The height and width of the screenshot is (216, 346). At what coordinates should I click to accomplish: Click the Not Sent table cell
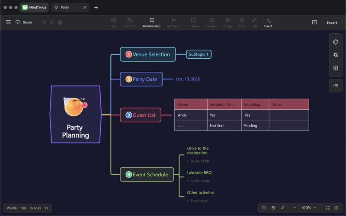[x=224, y=126]
